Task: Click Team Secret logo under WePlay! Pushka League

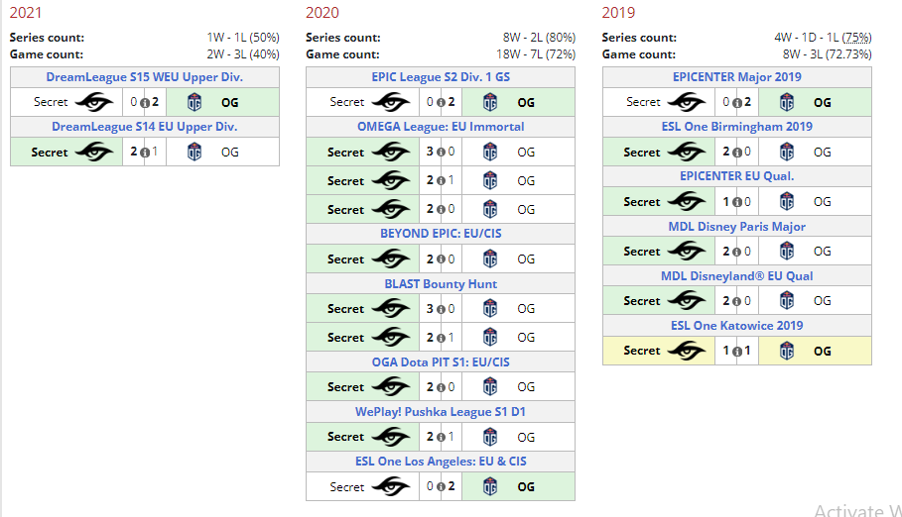Action: pos(391,437)
